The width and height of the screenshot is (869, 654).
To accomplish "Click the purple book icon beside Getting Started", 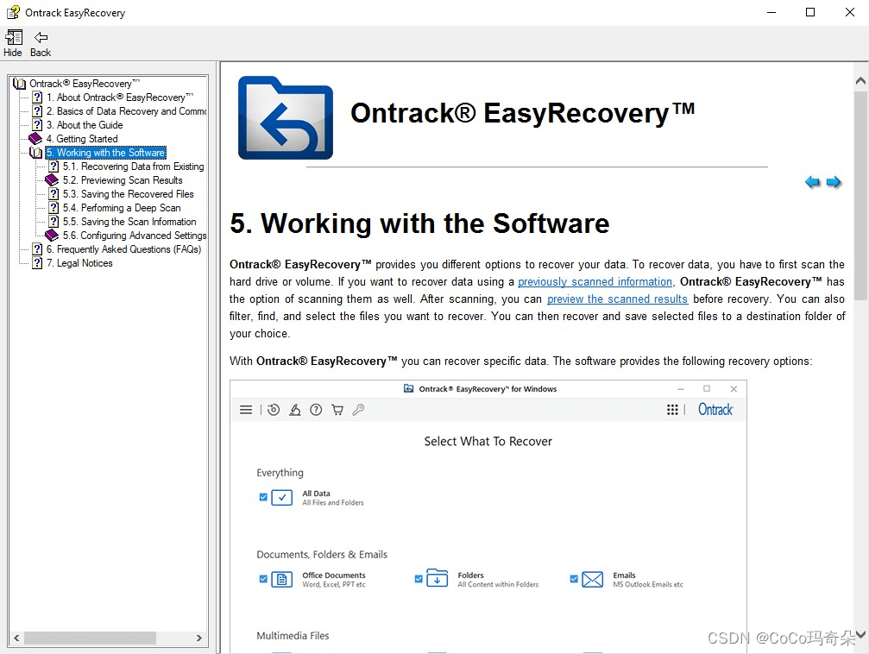I will 35,139.
